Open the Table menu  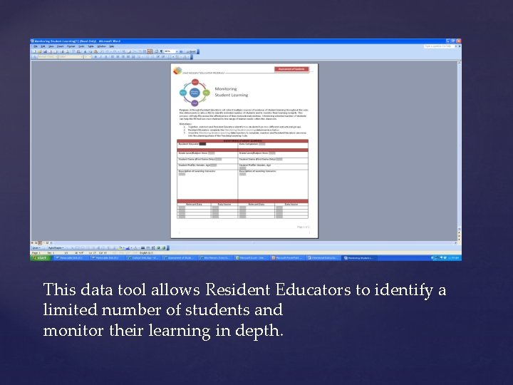click(91, 46)
